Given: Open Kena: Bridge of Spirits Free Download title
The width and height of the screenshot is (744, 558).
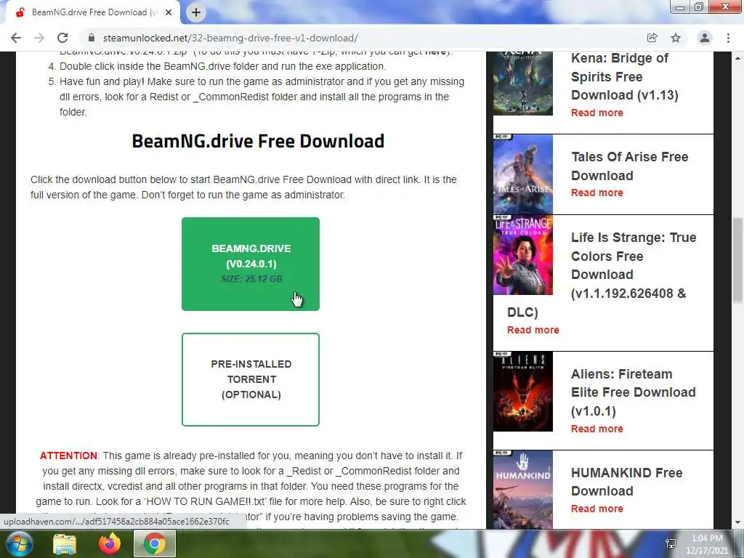Looking at the screenshot, I should click(624, 76).
